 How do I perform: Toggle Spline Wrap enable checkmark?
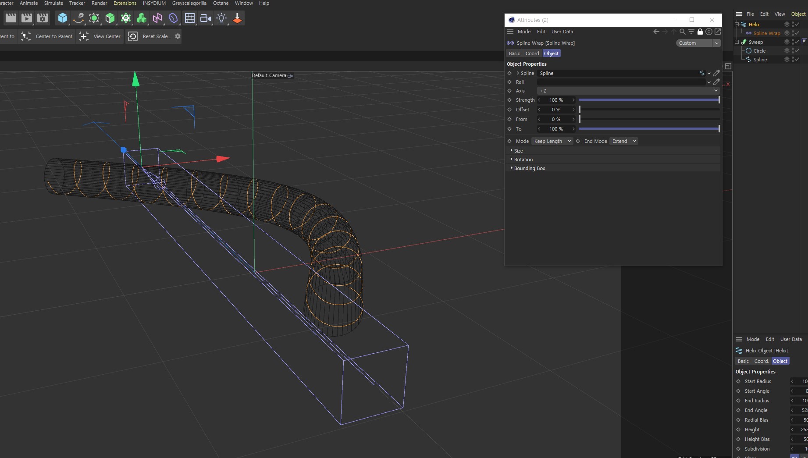pos(797,33)
